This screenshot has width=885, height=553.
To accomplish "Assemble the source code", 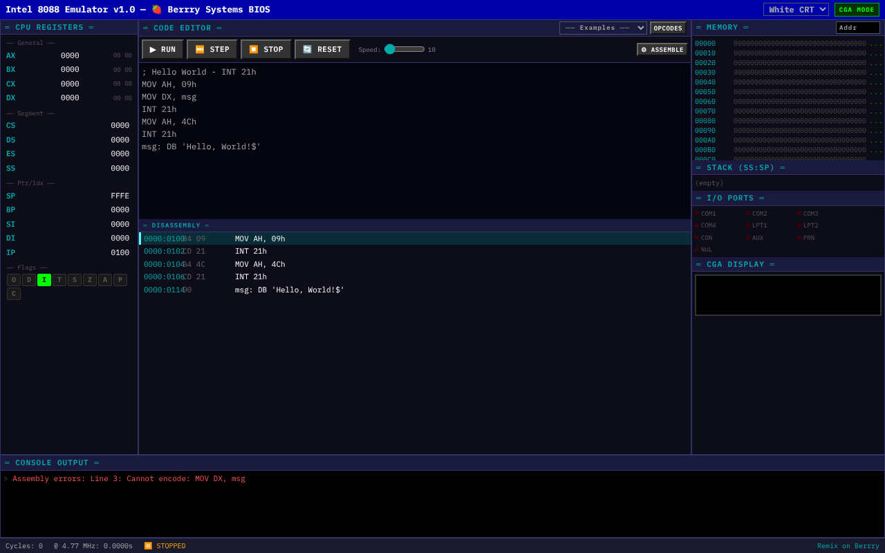I will coord(662,49).
